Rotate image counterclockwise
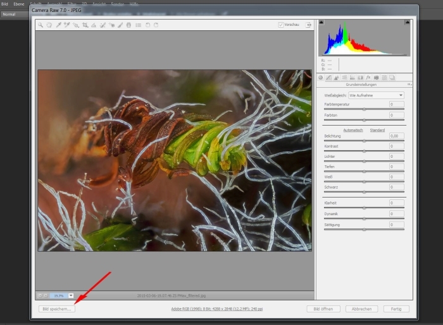 pyautogui.click(x=147, y=25)
